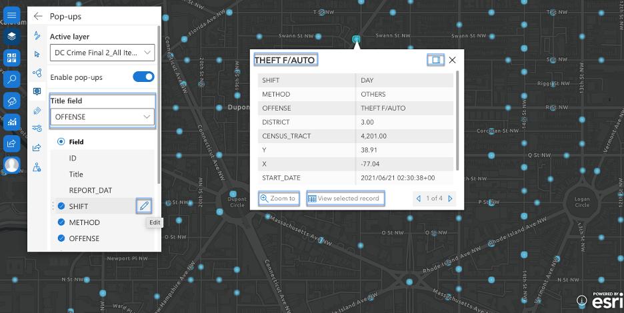
Task: Click the Dupont Circle map label
Action: (x=237, y=202)
